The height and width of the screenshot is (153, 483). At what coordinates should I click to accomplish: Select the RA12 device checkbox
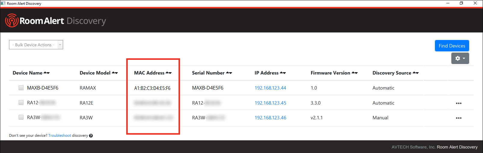click(x=21, y=103)
